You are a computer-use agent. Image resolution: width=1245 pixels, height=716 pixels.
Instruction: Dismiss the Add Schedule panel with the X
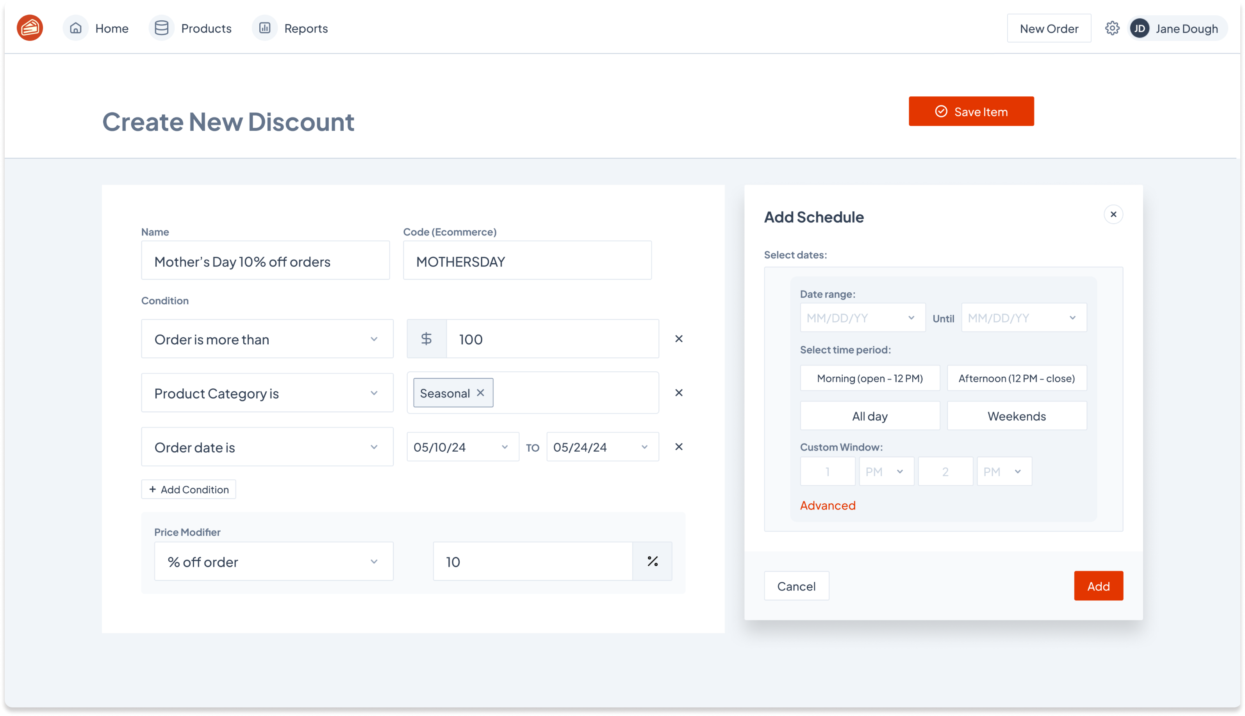1114,214
